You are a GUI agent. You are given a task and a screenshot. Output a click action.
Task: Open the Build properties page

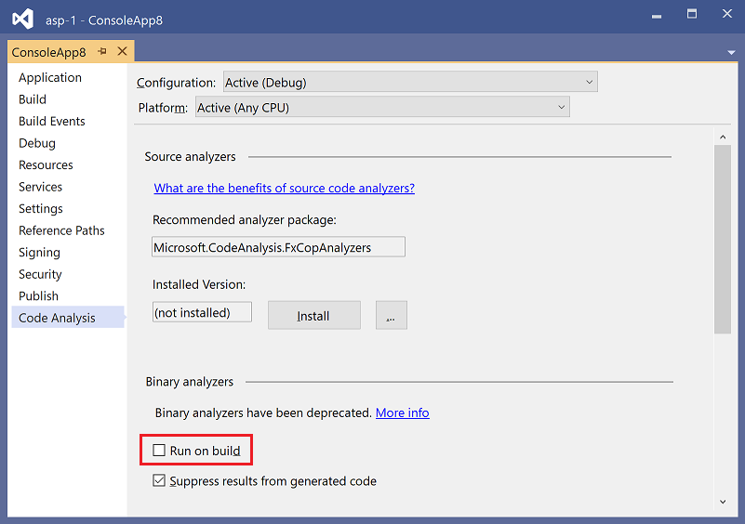click(x=33, y=99)
